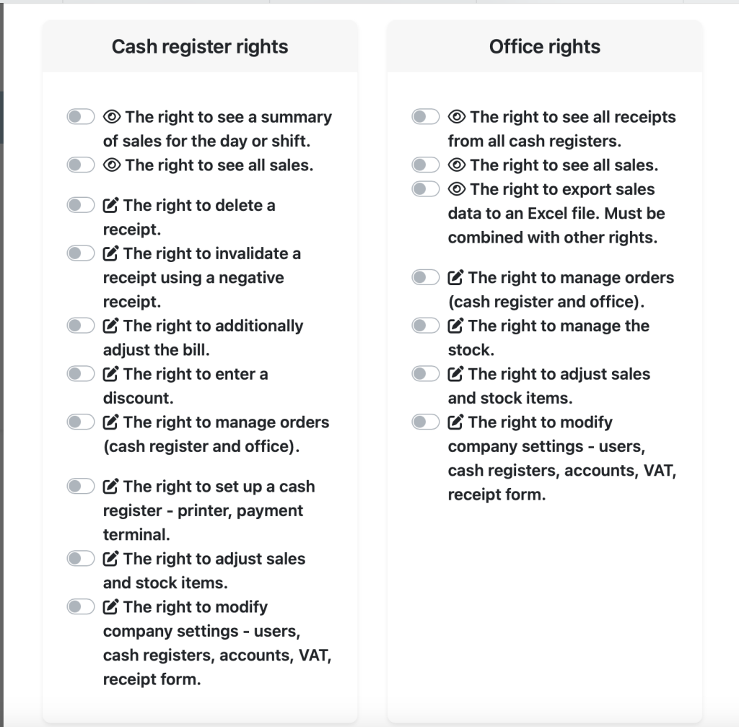Click eye icon beside summary of sales right
Screen dimensions: 739x727
pos(112,116)
